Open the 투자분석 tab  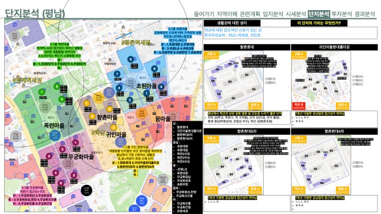342,14
